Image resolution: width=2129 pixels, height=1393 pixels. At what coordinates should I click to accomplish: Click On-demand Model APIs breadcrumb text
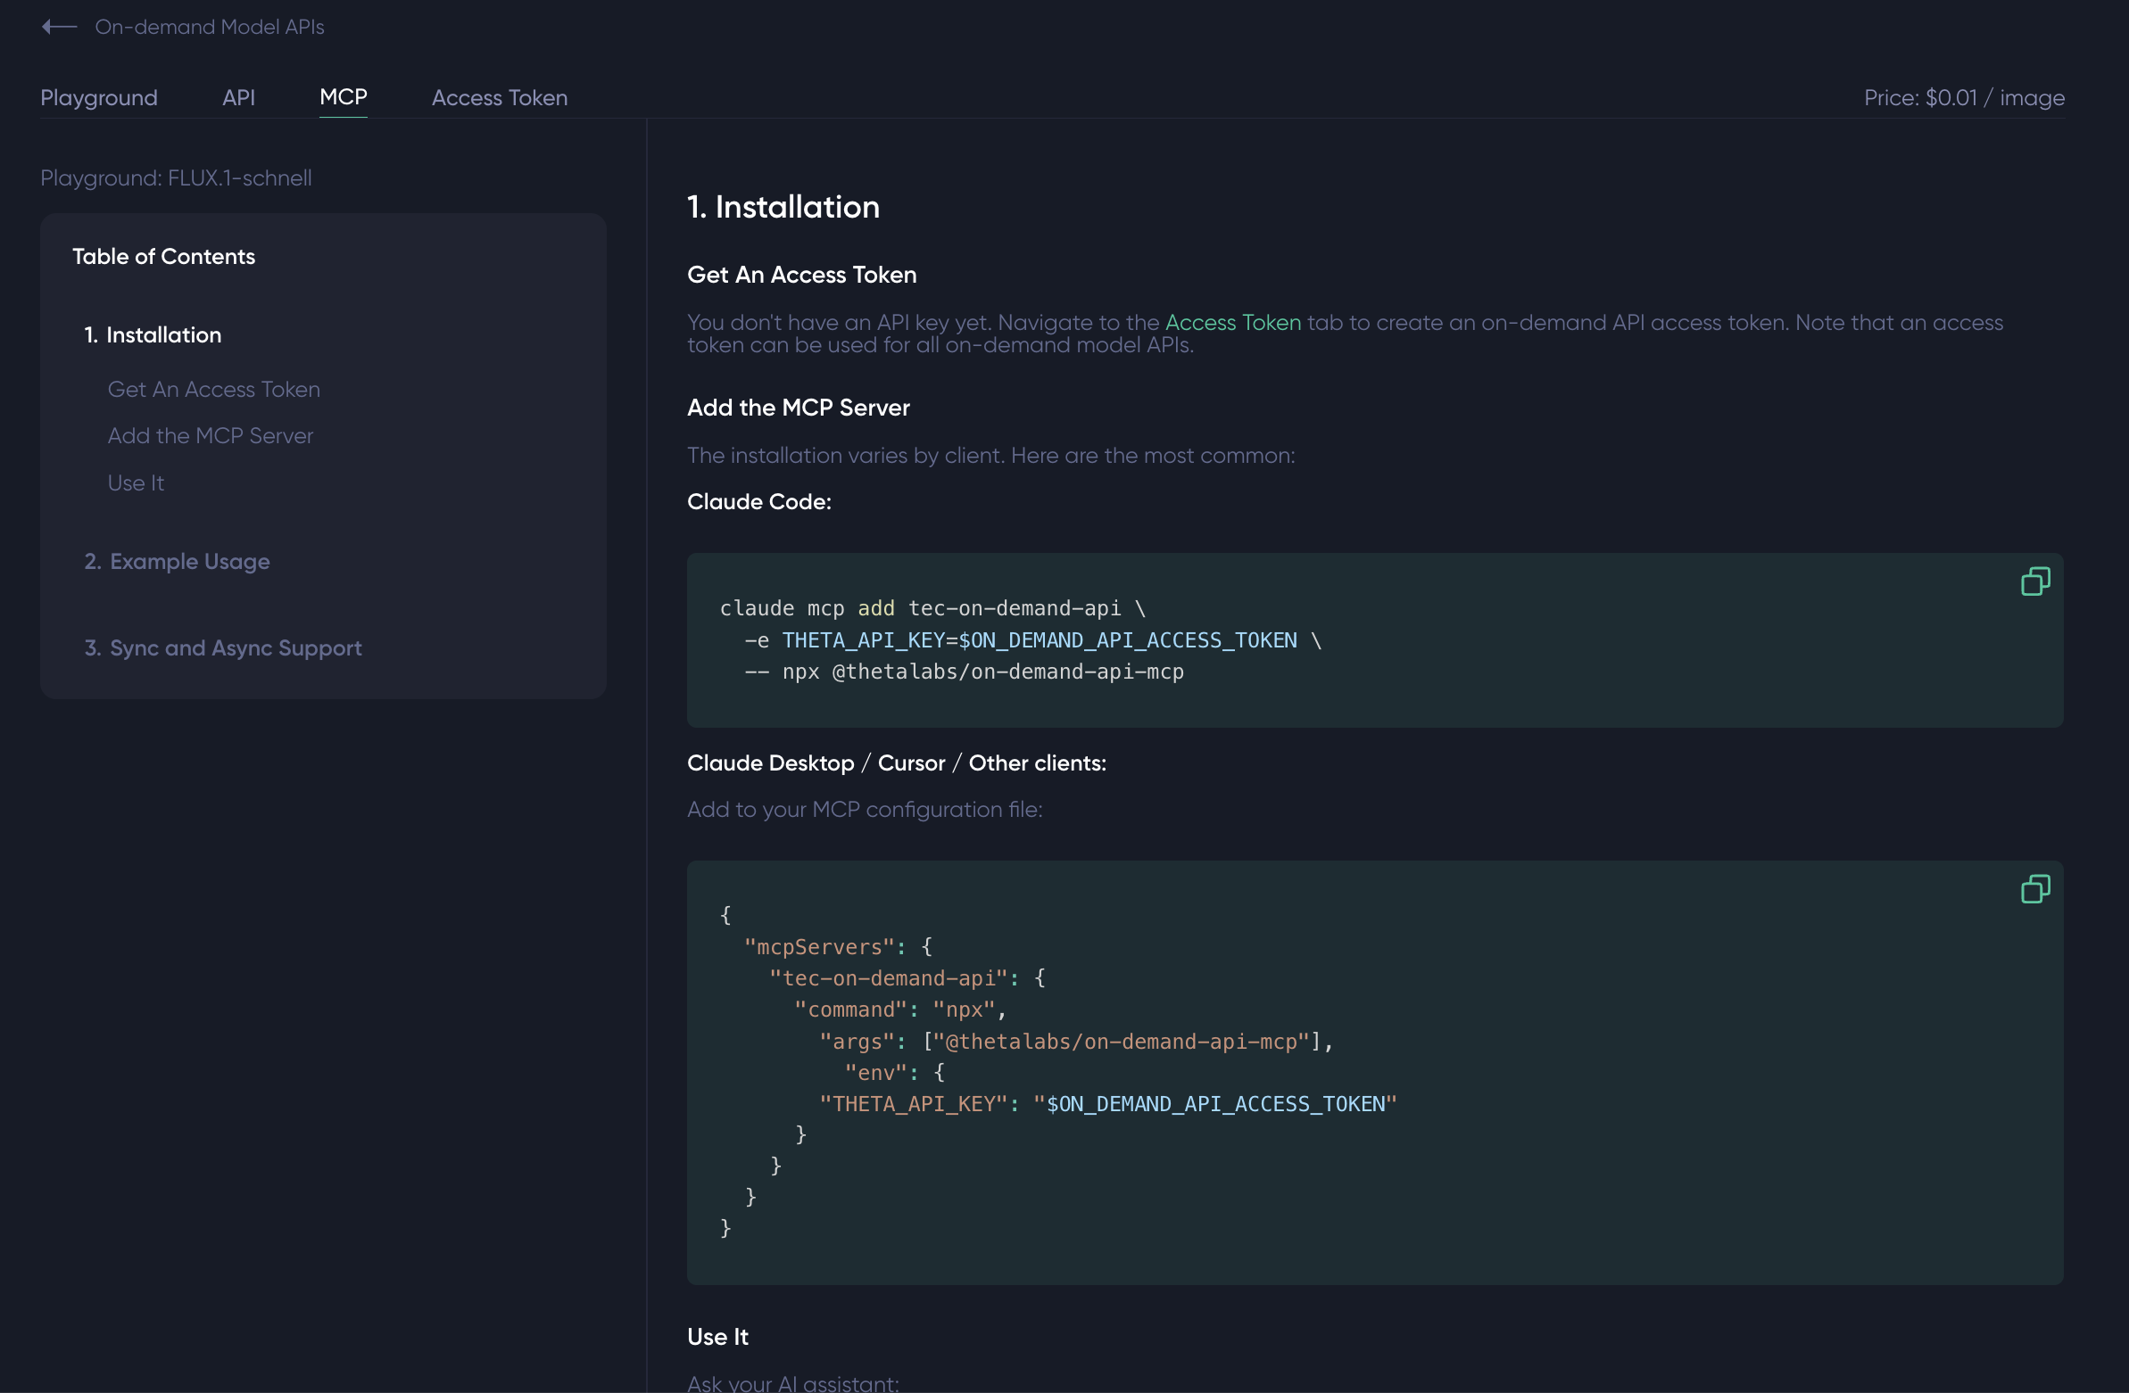[x=210, y=27]
